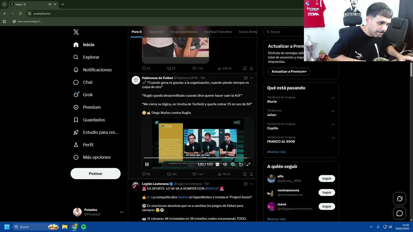View the 216 mil views analytics

tap(225, 68)
